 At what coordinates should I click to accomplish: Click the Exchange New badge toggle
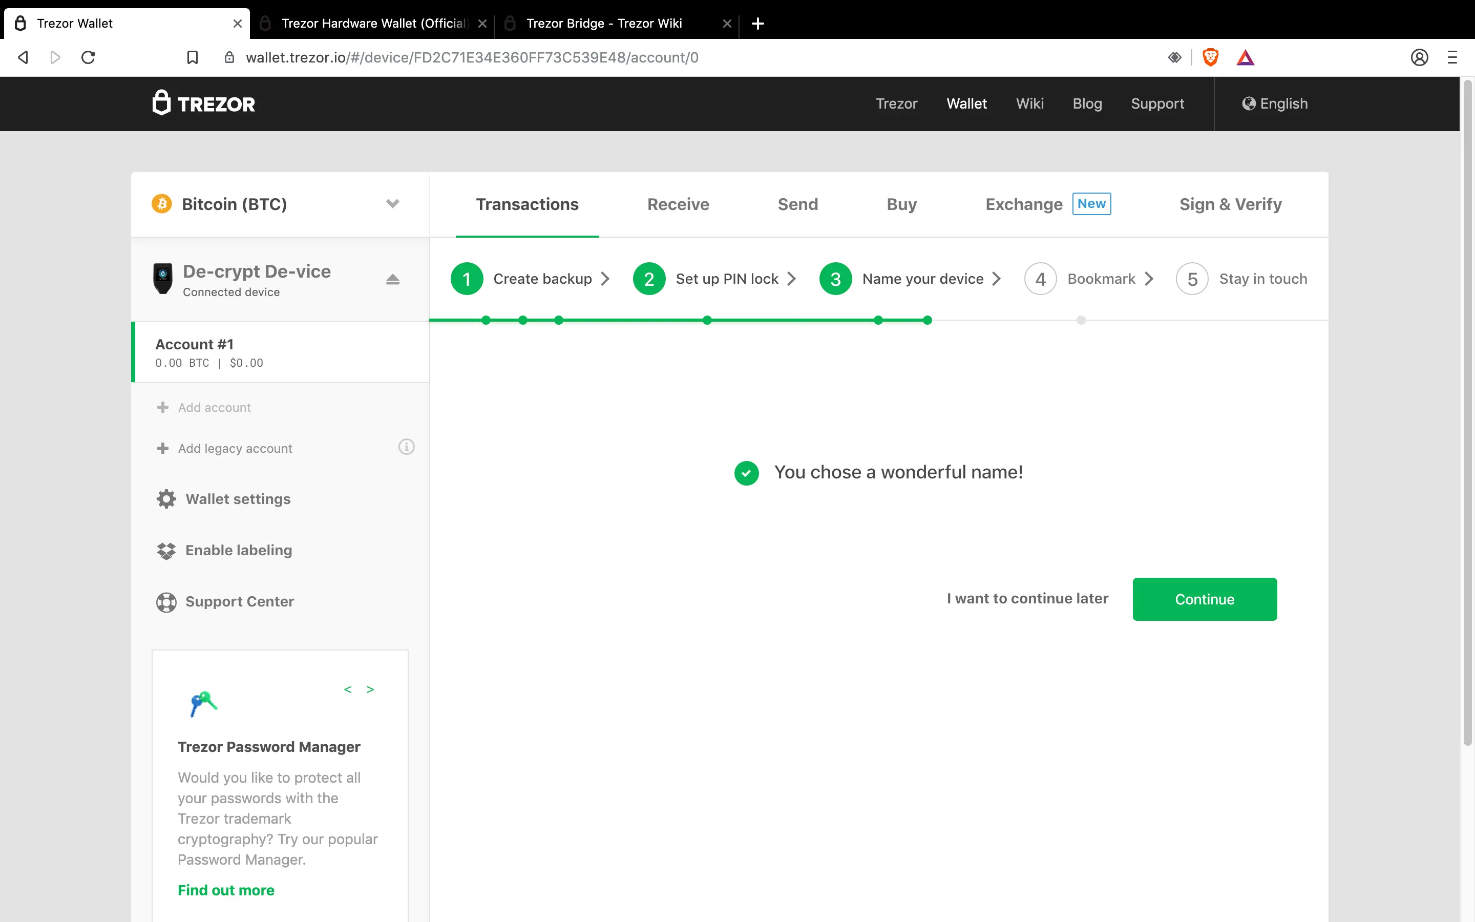click(1091, 204)
